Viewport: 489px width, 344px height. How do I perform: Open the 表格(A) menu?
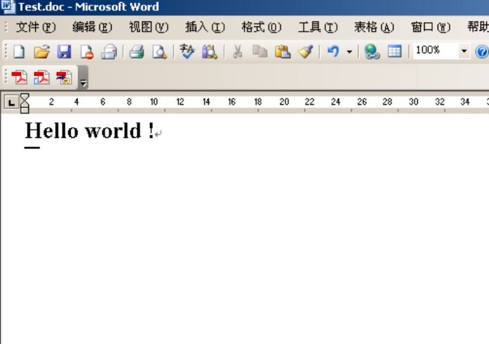pos(374,27)
